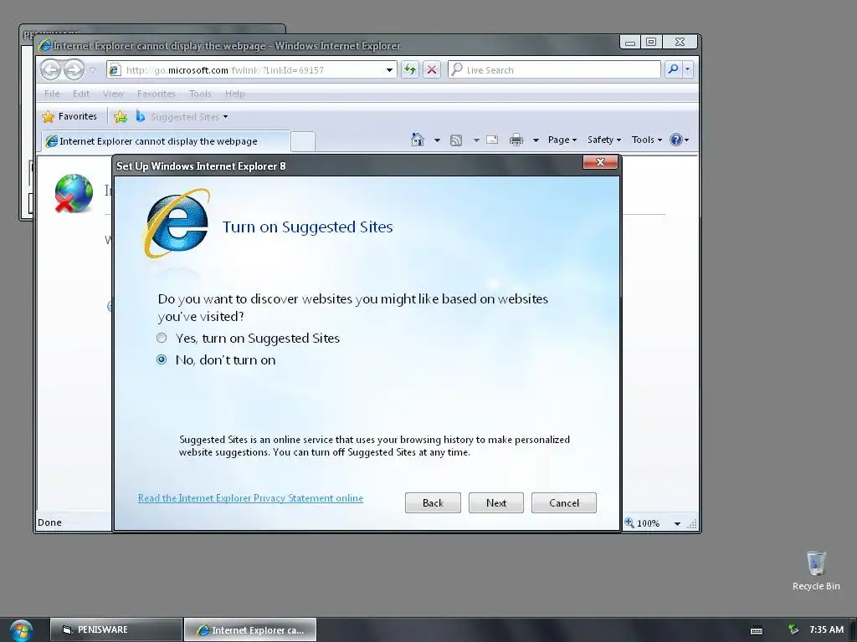Click the zoom magnifier icon in status bar

tap(629, 522)
